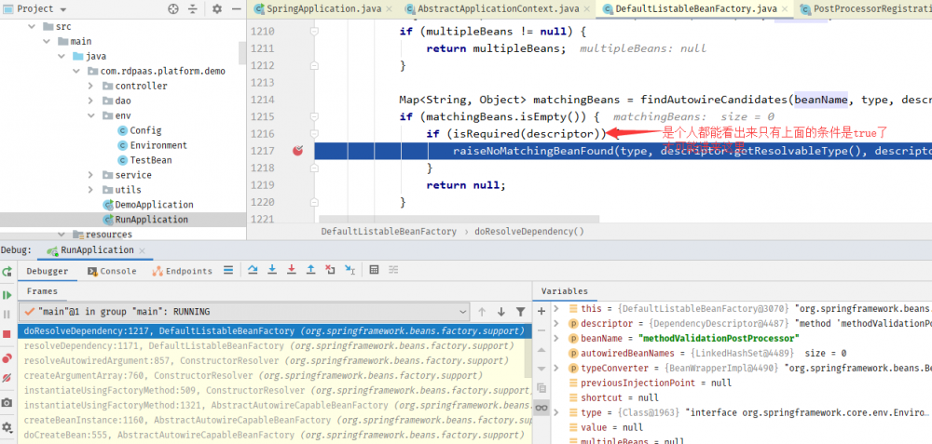Open Evaluate Expression calculator icon
This screenshot has height=444, width=932.
(x=374, y=270)
